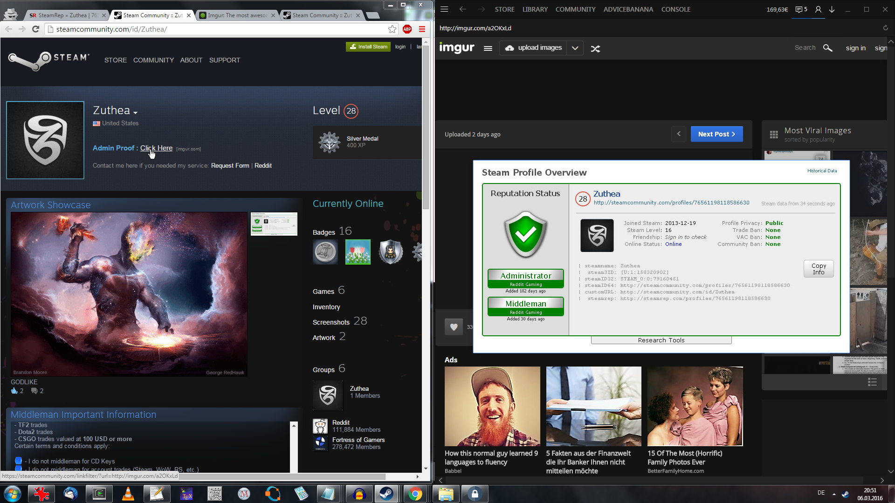Open the AdBlock Plus extension icon
This screenshot has height=503, width=895.
tap(407, 29)
